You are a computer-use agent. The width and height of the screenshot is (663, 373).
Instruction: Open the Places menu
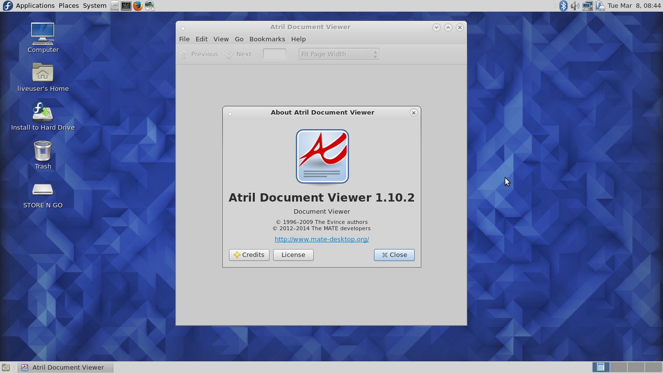[68, 6]
